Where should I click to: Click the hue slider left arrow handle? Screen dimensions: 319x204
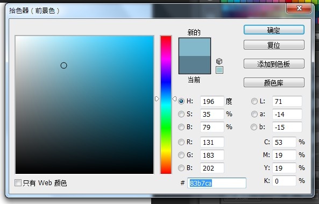tap(157, 99)
